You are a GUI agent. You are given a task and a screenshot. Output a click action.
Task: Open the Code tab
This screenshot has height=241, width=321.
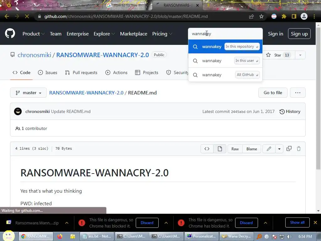(x=21, y=72)
